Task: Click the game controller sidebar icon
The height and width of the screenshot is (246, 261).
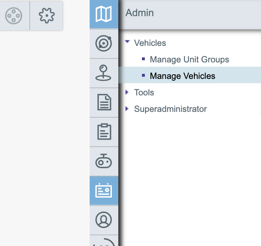Action: tap(104, 161)
